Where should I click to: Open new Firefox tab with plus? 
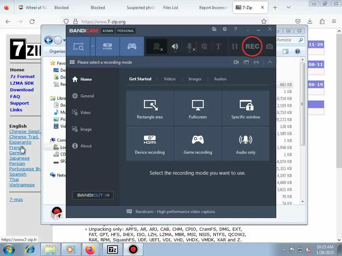coord(275,8)
